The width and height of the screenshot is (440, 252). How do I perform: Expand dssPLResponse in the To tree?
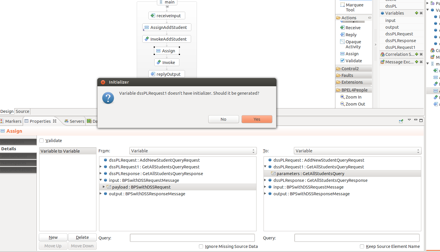point(265,180)
